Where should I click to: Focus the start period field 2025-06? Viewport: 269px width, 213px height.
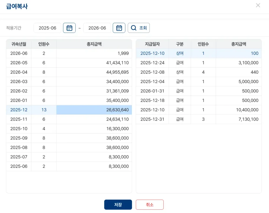click(x=47, y=28)
